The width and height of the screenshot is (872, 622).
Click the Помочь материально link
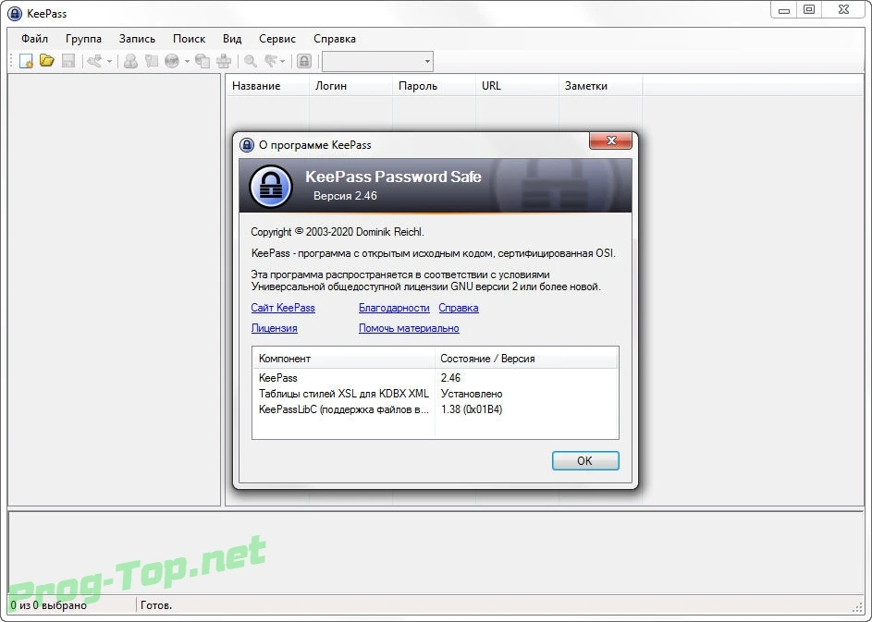click(409, 328)
